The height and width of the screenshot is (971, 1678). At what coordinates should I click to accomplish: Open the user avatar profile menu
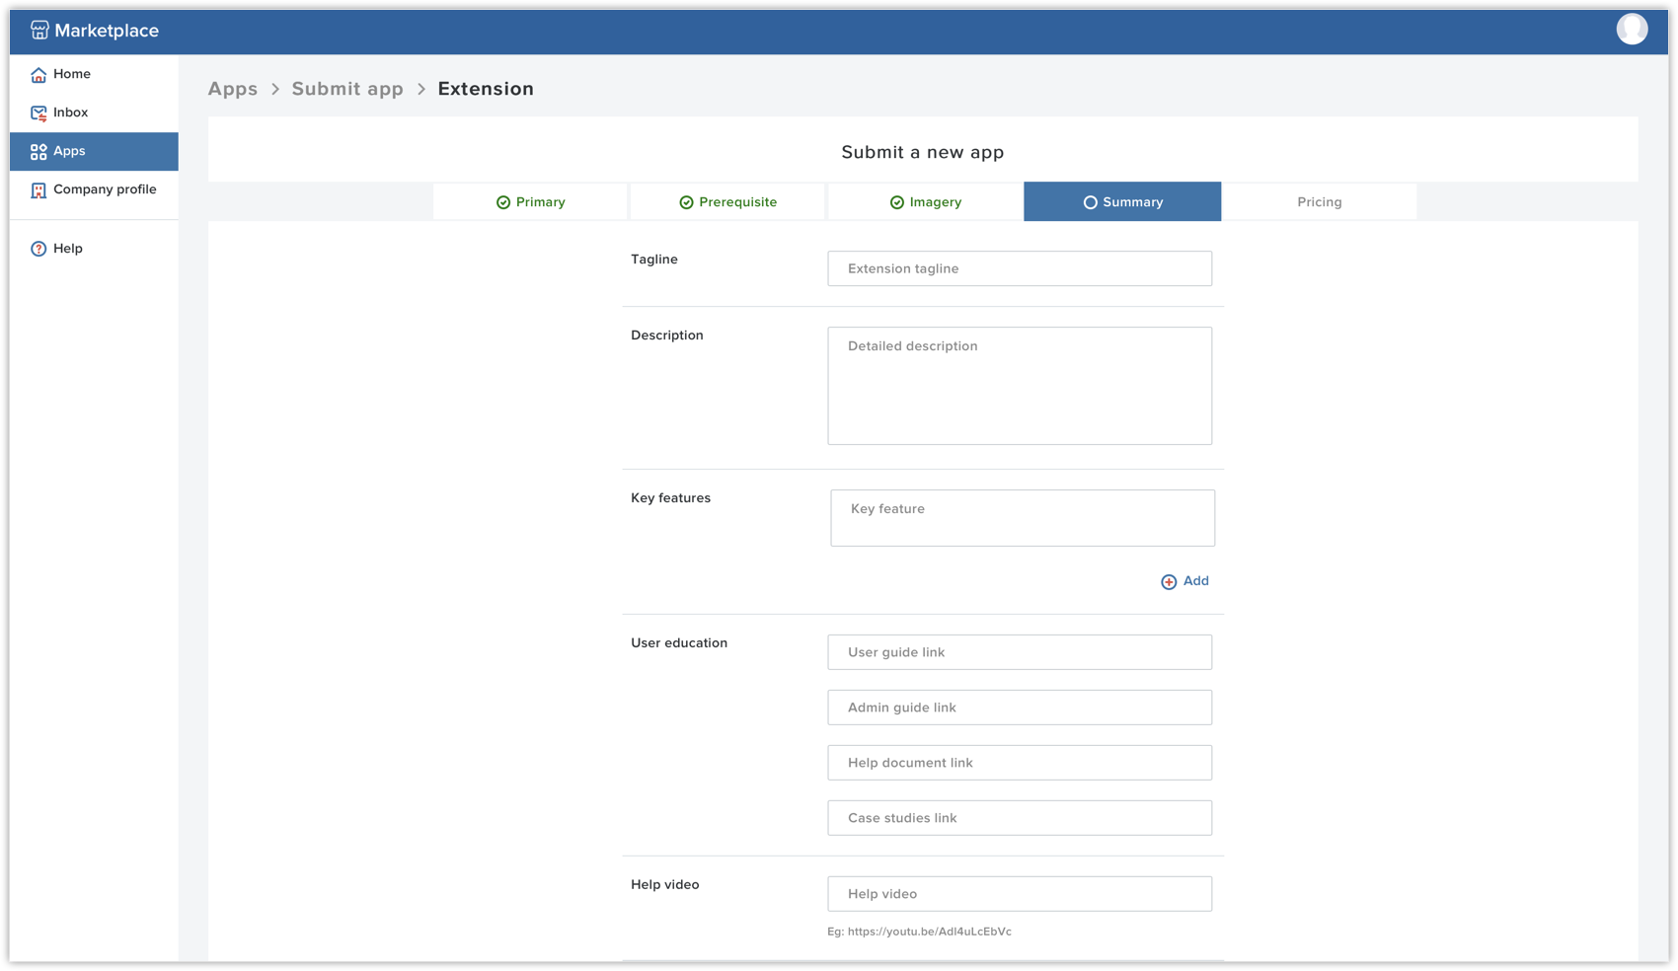pos(1632,30)
